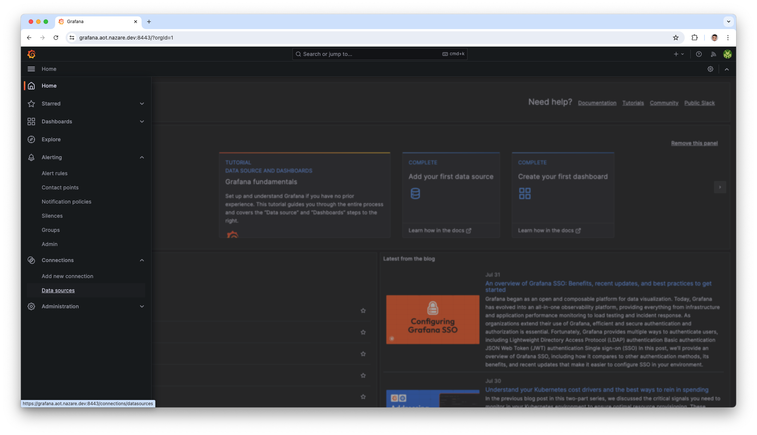
Task: Open the Kubernetes cost drivers blog post
Action: pos(597,390)
